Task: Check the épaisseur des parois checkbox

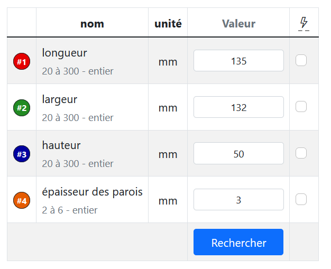Action: 301,199
